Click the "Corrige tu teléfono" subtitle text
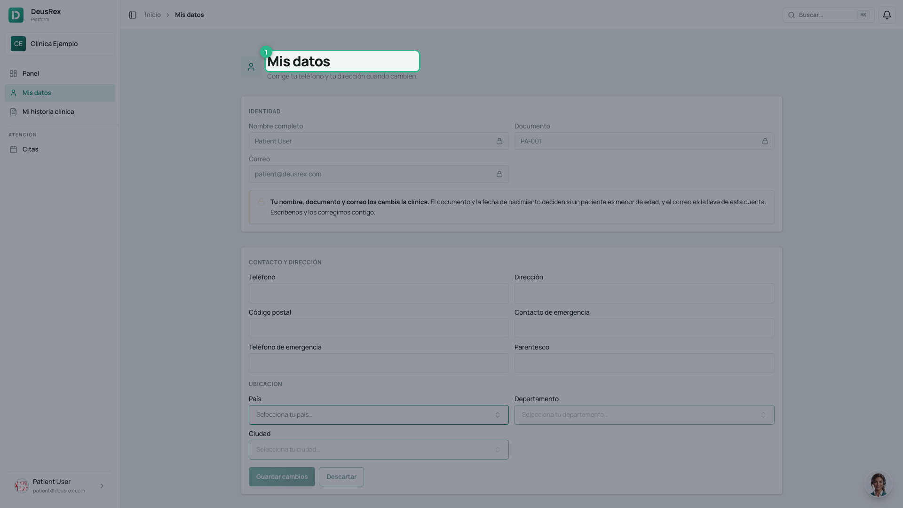This screenshot has width=903, height=508. 342,76
